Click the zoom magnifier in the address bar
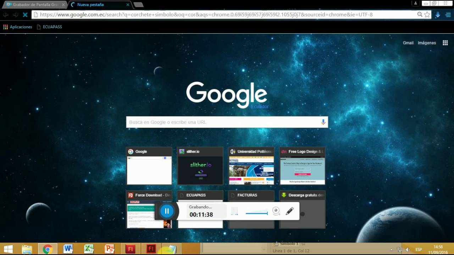 point(420,15)
